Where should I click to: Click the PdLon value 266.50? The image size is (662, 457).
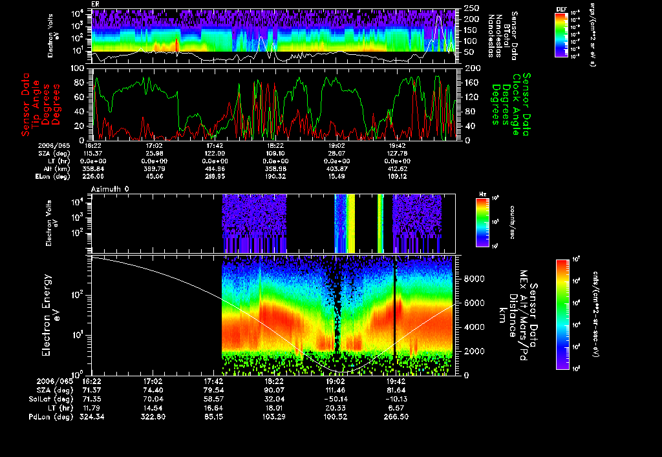[x=396, y=417]
